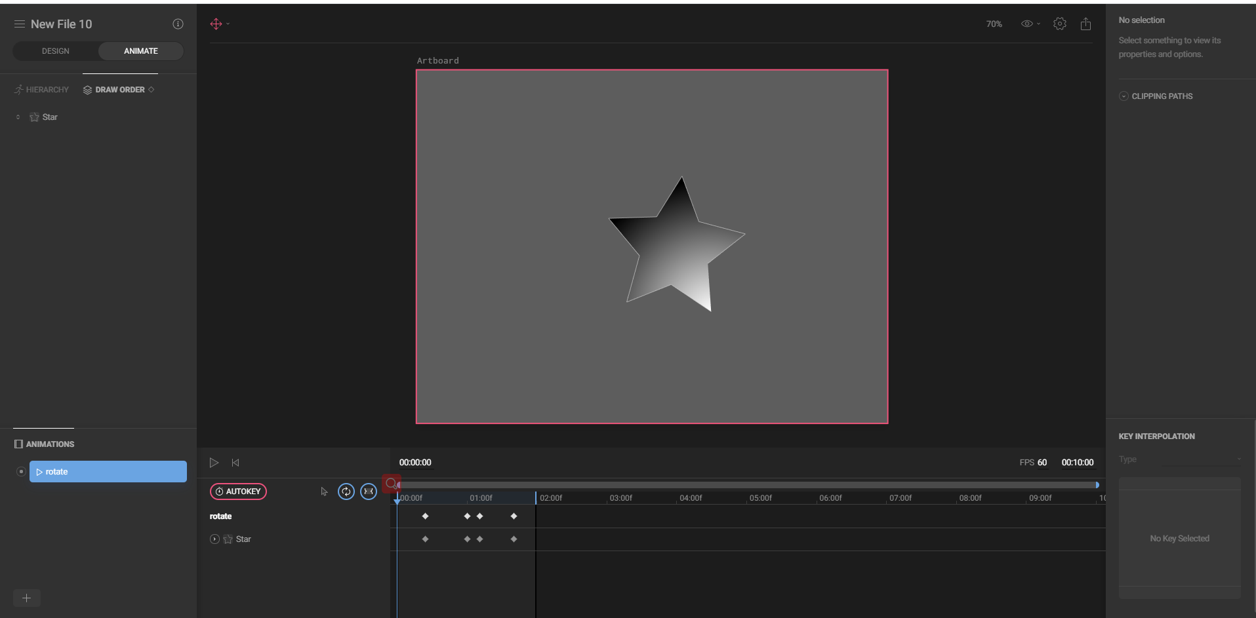Toggle the AUTOKEY mode
1256x618 pixels.
coord(238,492)
